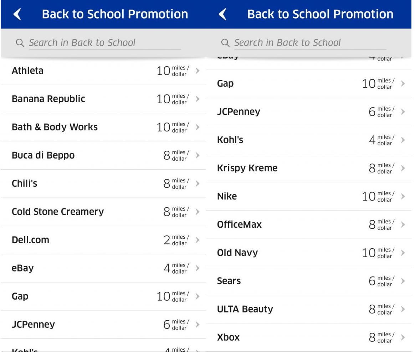Screen dimensions: 415x352
Task: Select the Chili's store entry
Action: (25, 183)
